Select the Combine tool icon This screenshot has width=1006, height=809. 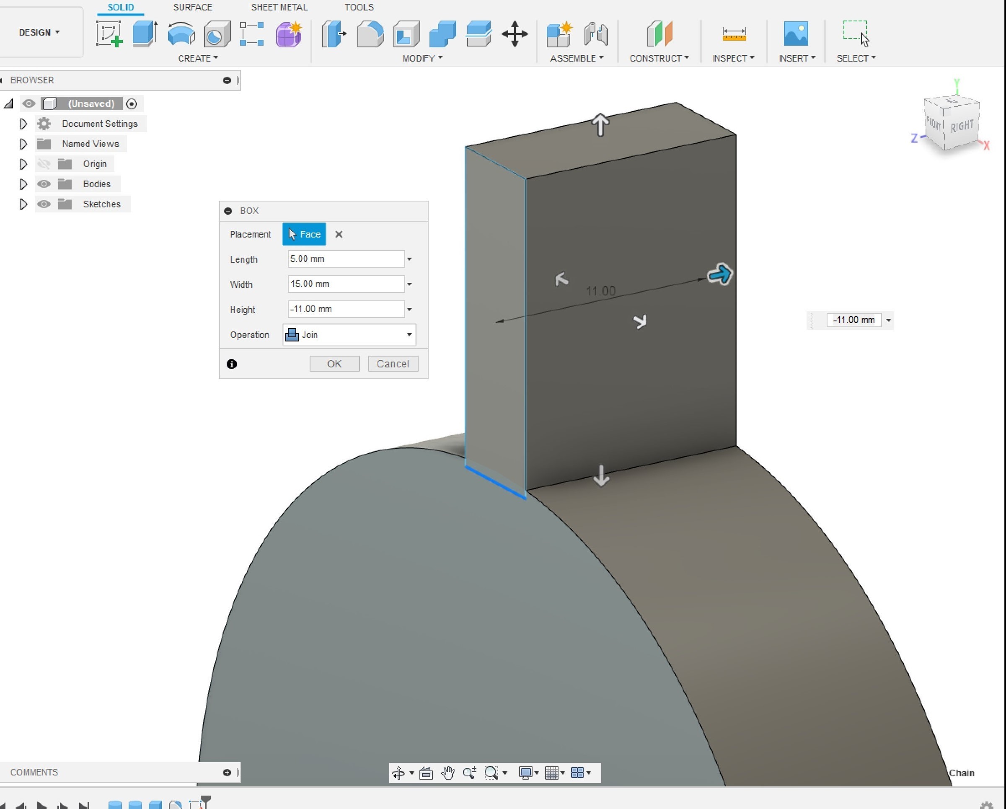442,34
